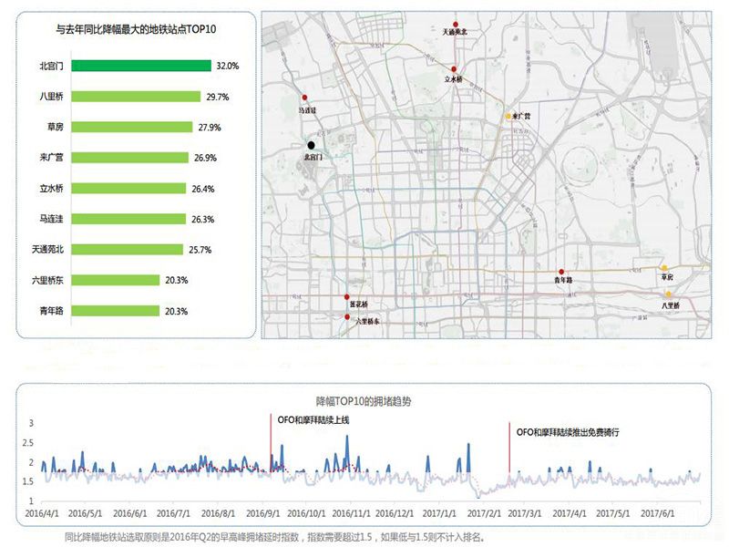Image resolution: width=729 pixels, height=547 pixels.
Task: Click the 草房 27.9% bar in chart
Action: pyautogui.click(x=132, y=127)
